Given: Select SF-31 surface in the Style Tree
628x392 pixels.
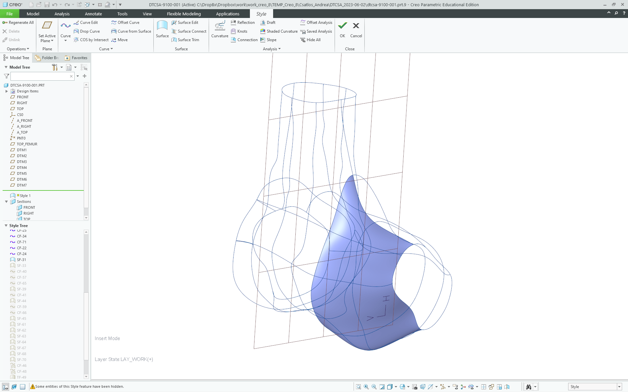Looking at the screenshot, I should [x=21, y=260].
